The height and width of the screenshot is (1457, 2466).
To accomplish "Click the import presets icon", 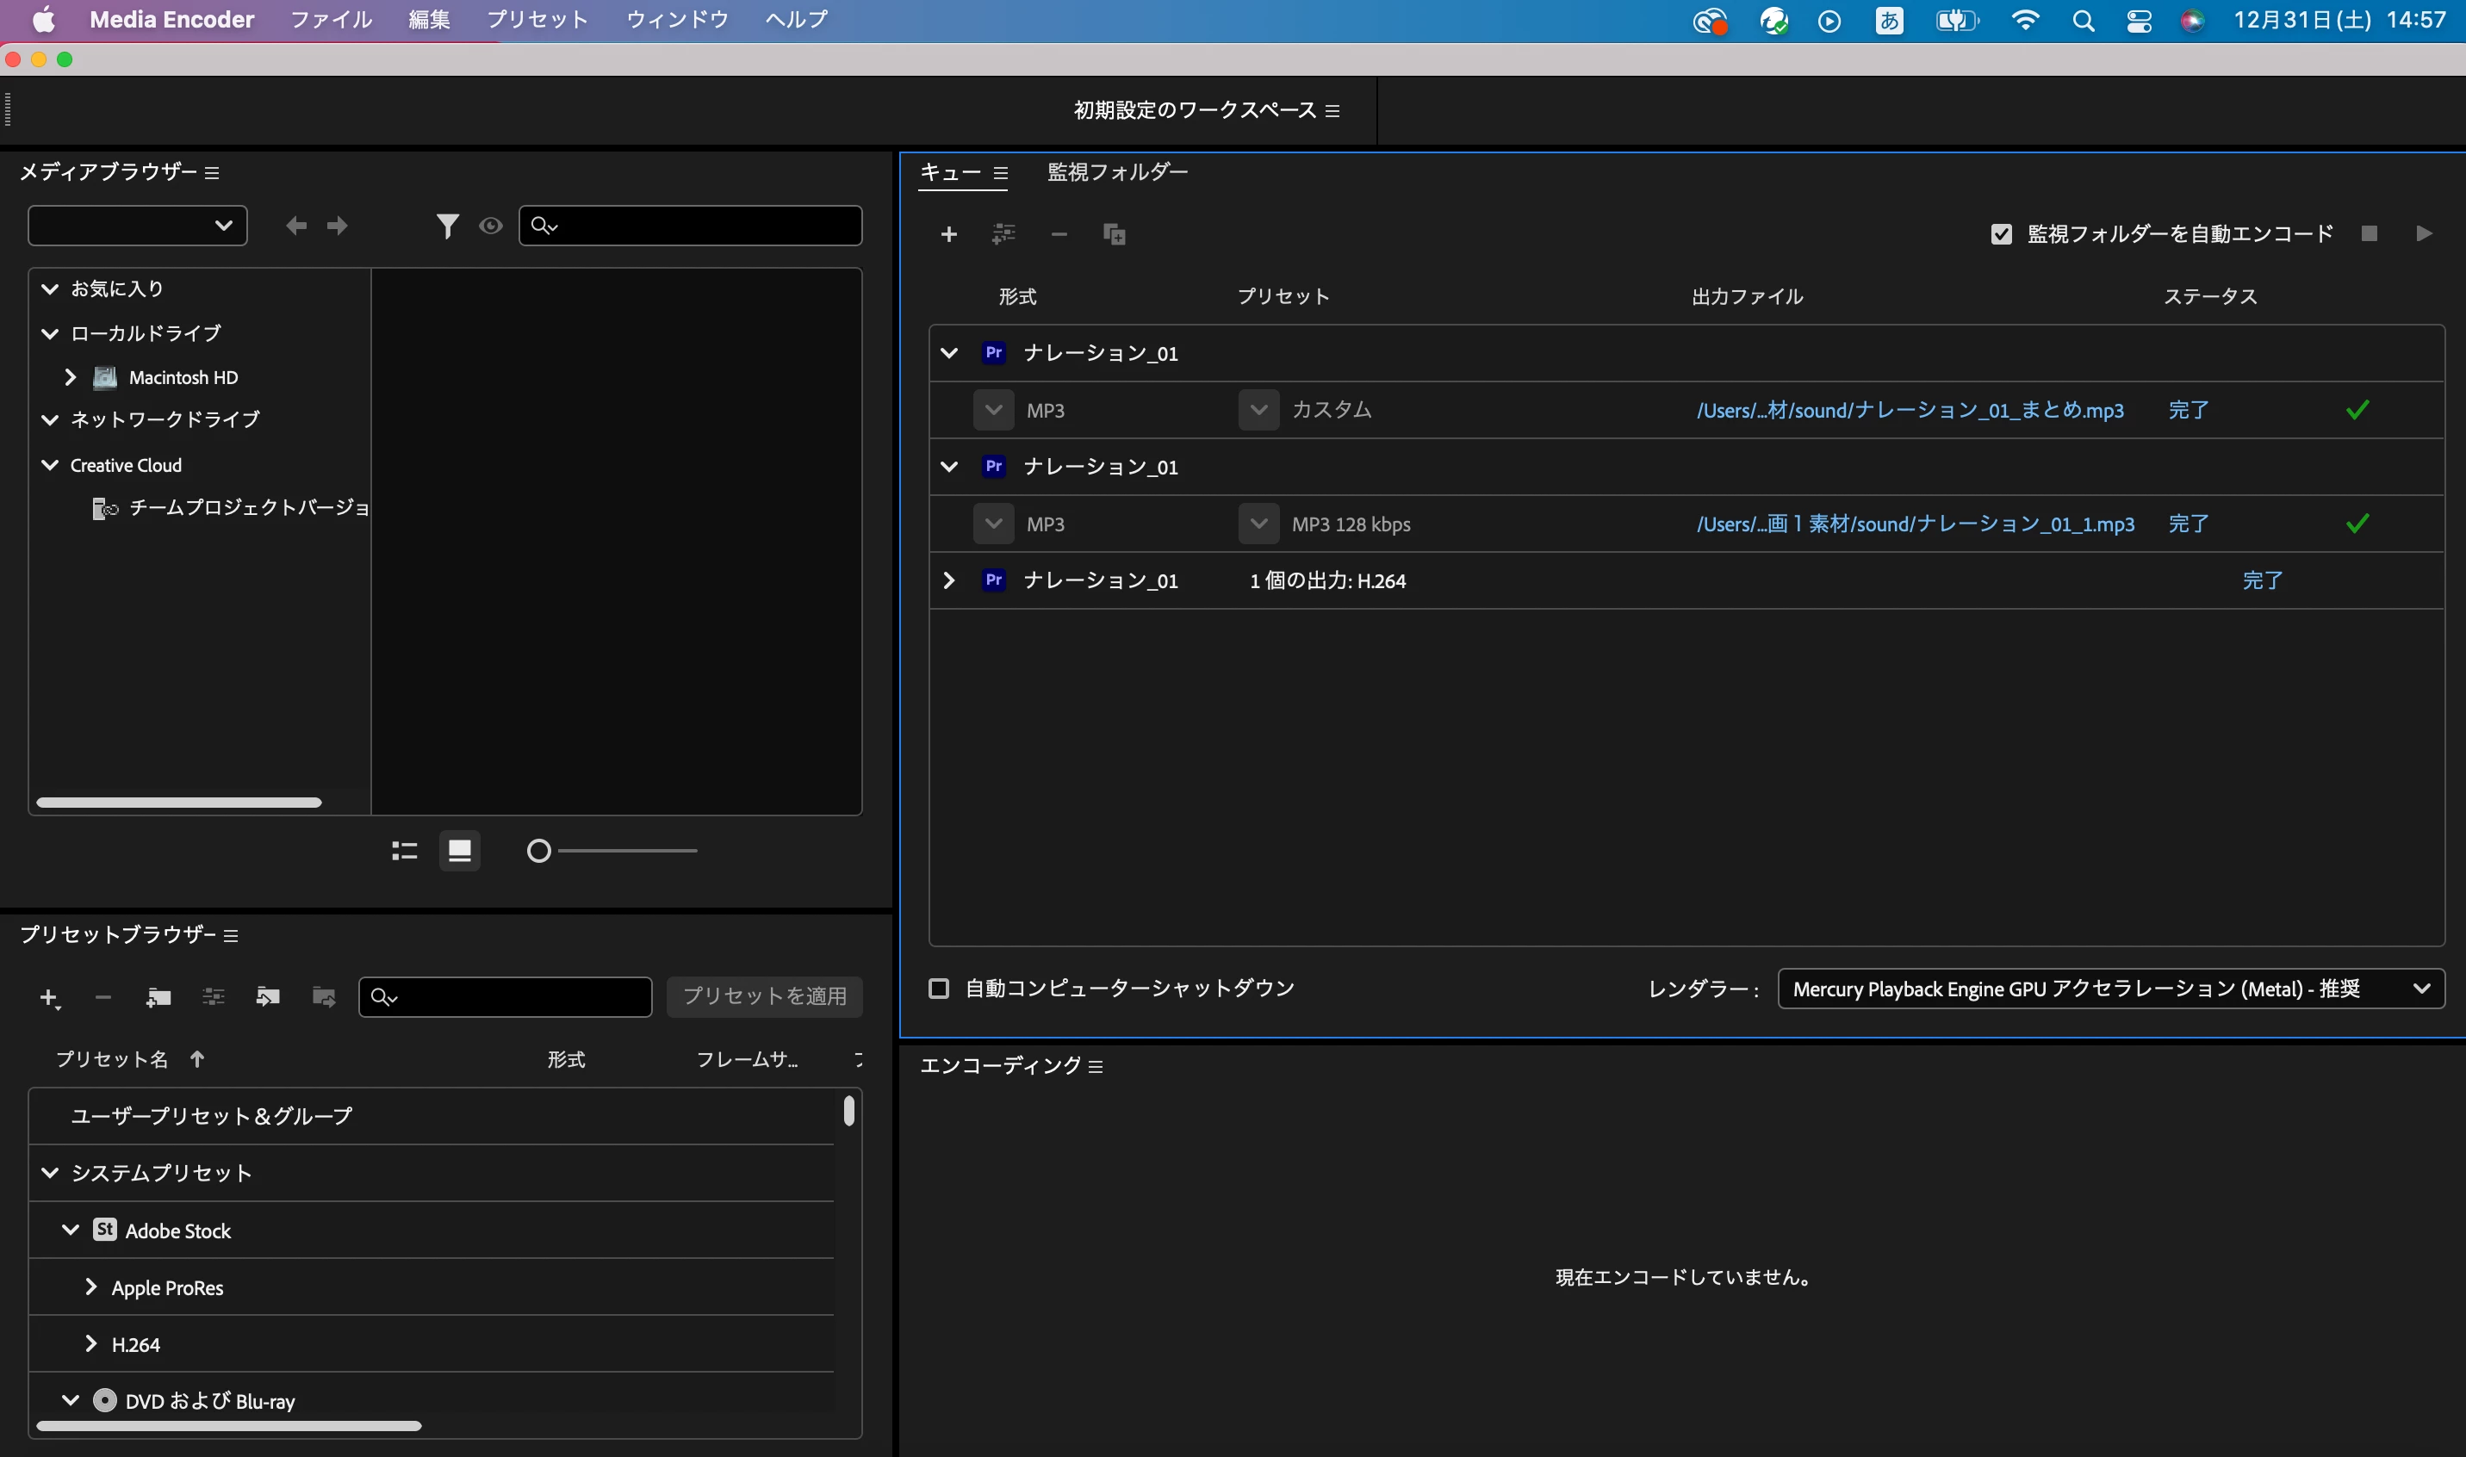I will tap(267, 997).
